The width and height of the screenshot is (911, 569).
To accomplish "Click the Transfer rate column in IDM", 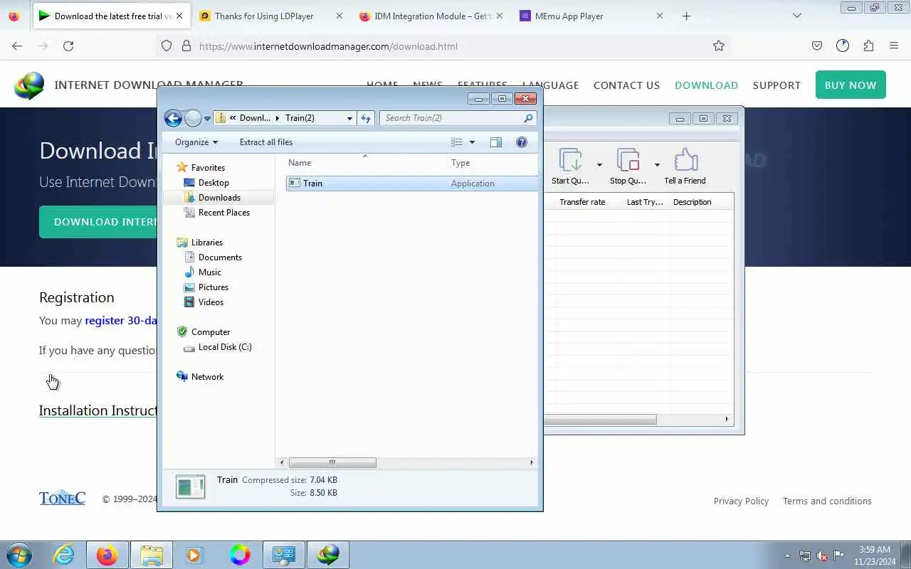I will pyautogui.click(x=582, y=202).
